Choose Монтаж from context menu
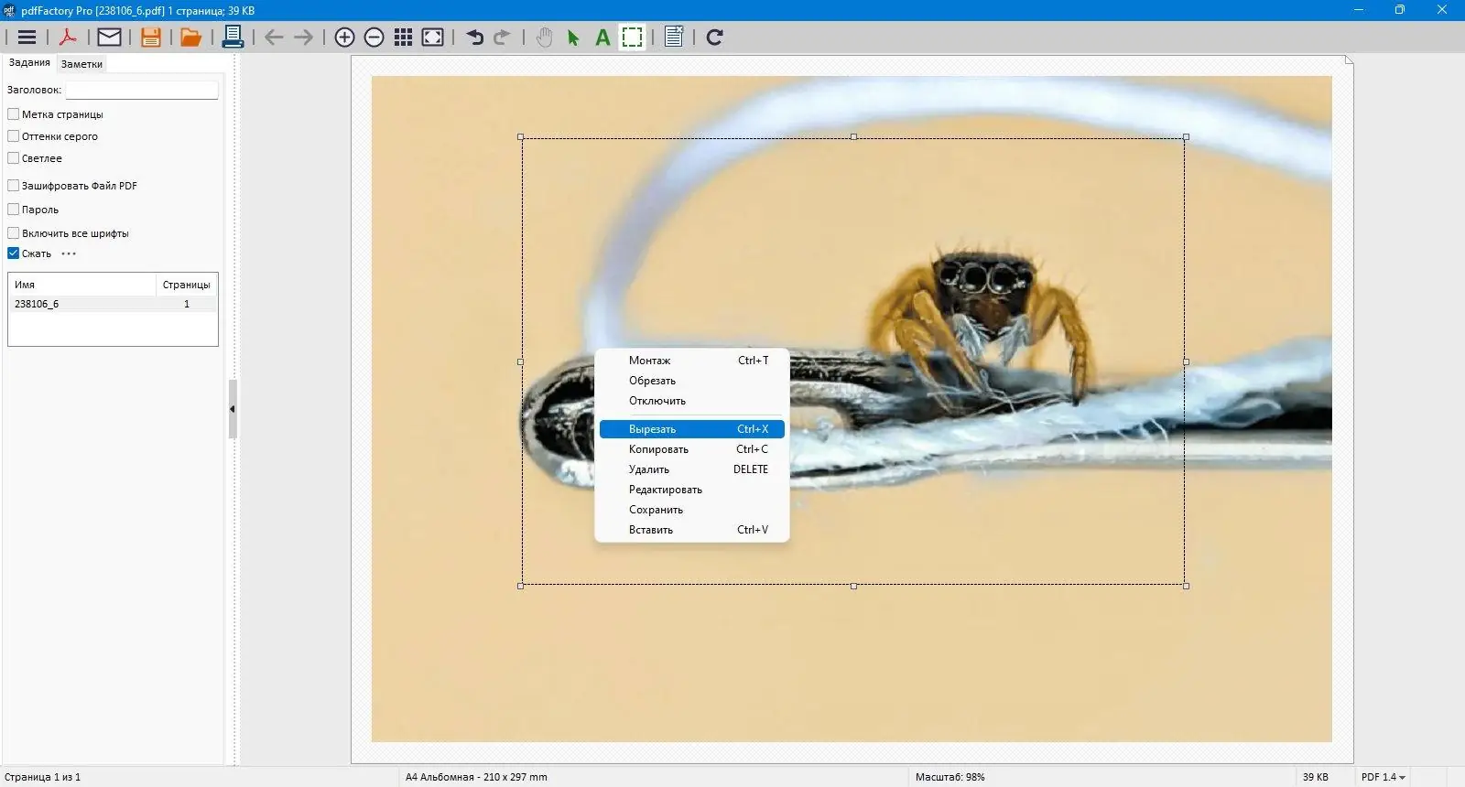 (692, 361)
